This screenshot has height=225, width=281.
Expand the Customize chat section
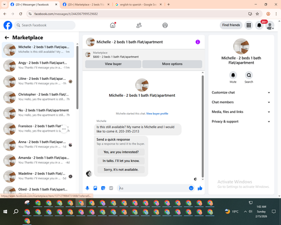(x=241, y=92)
